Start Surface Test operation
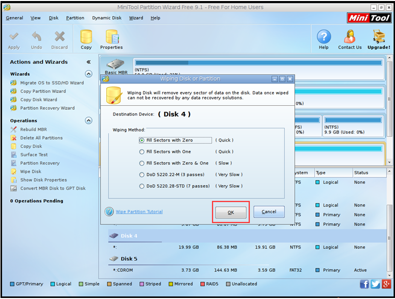Screen dimensions: 395x299 [x=34, y=155]
